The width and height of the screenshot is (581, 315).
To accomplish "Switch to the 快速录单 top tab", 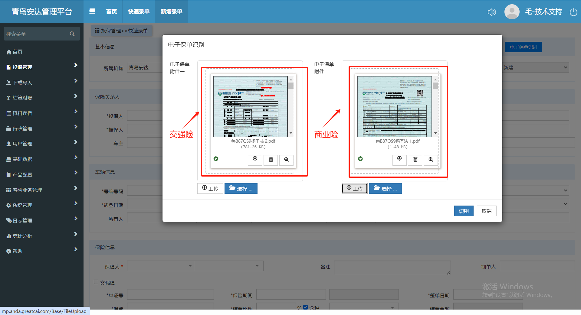I will (139, 11).
